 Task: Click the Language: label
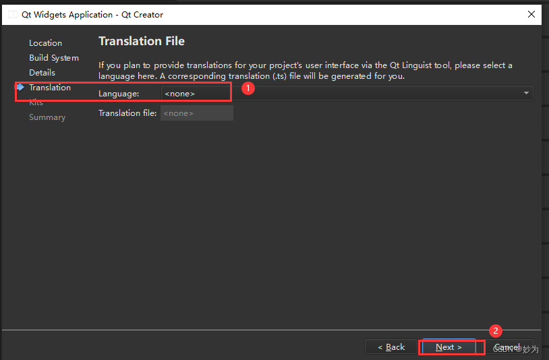119,94
